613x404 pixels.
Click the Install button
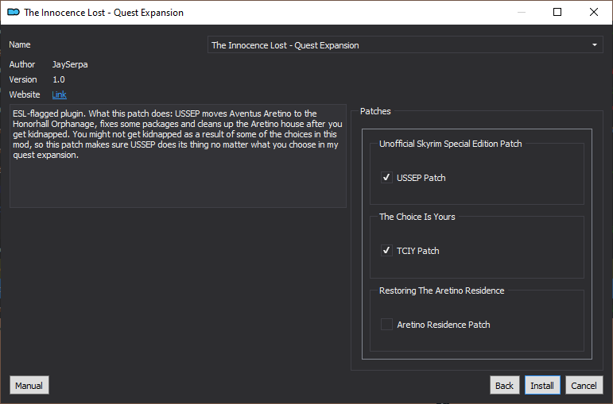[x=542, y=385]
